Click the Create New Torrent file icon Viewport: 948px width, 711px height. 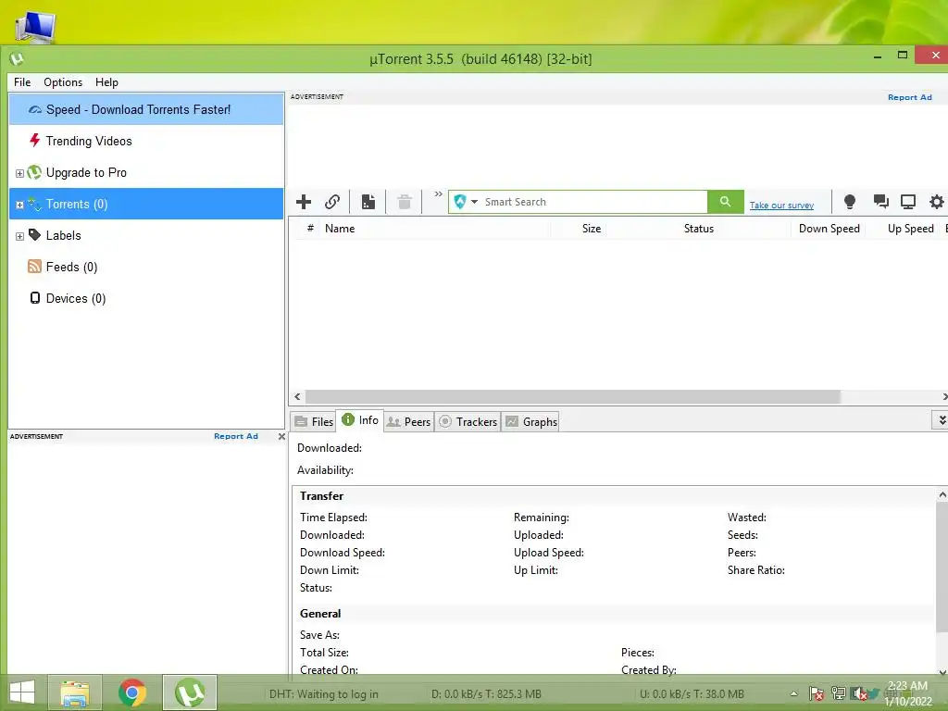[368, 202]
